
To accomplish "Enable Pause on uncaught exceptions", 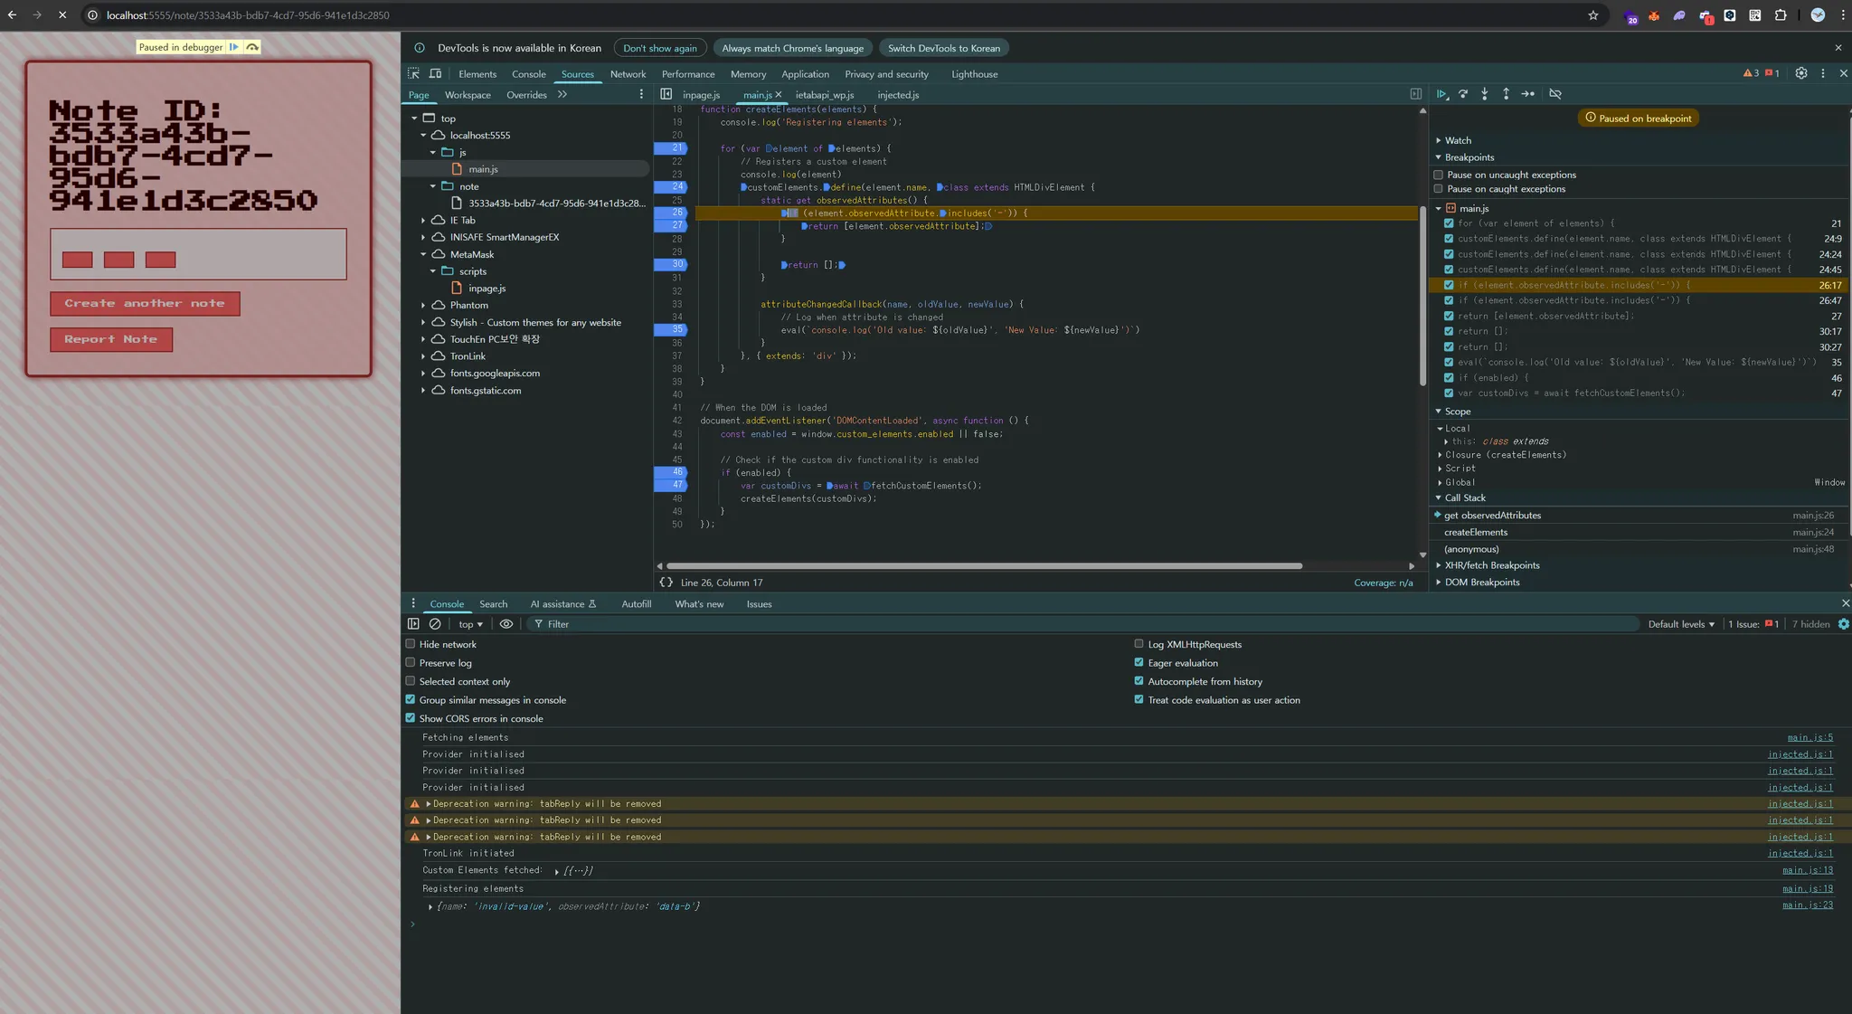I will click(x=1439, y=175).
